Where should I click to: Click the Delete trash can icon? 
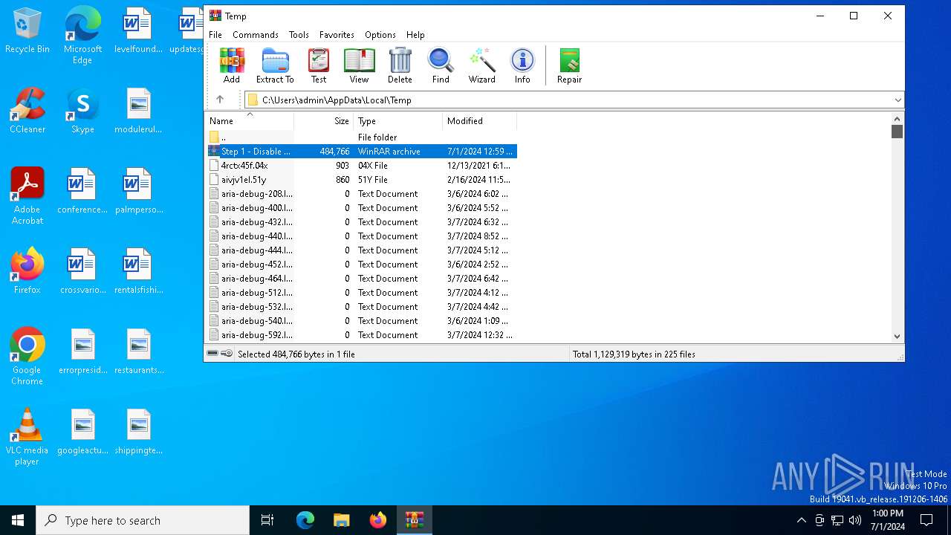click(x=400, y=65)
